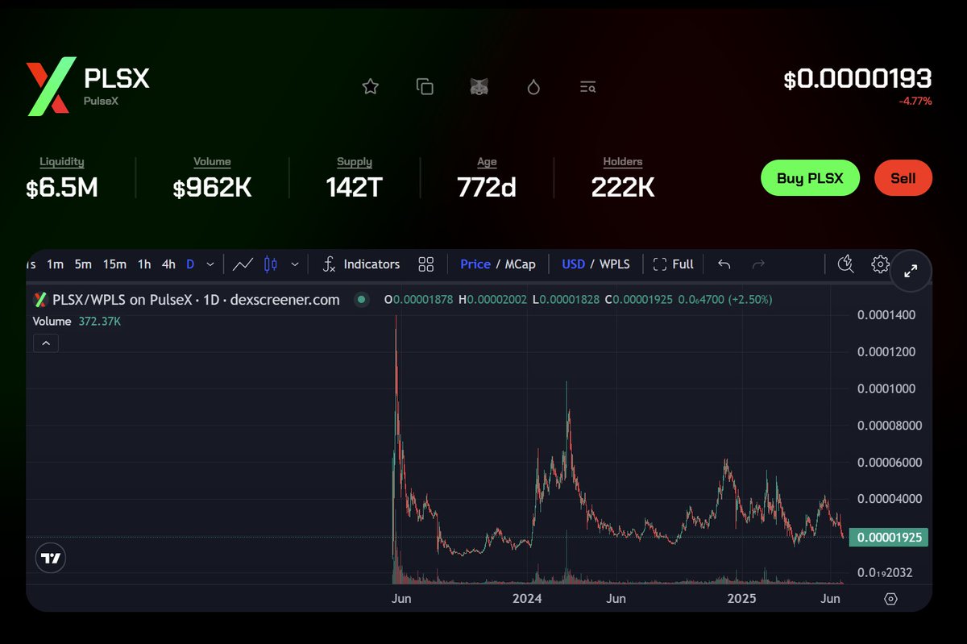Switch to 15m timeframe
The image size is (967, 644).
point(114,264)
